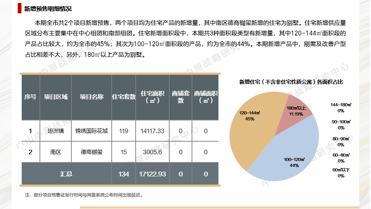Select the 住宅面积(㎡) column header
This screenshot has height=209, width=371.
(x=152, y=97)
